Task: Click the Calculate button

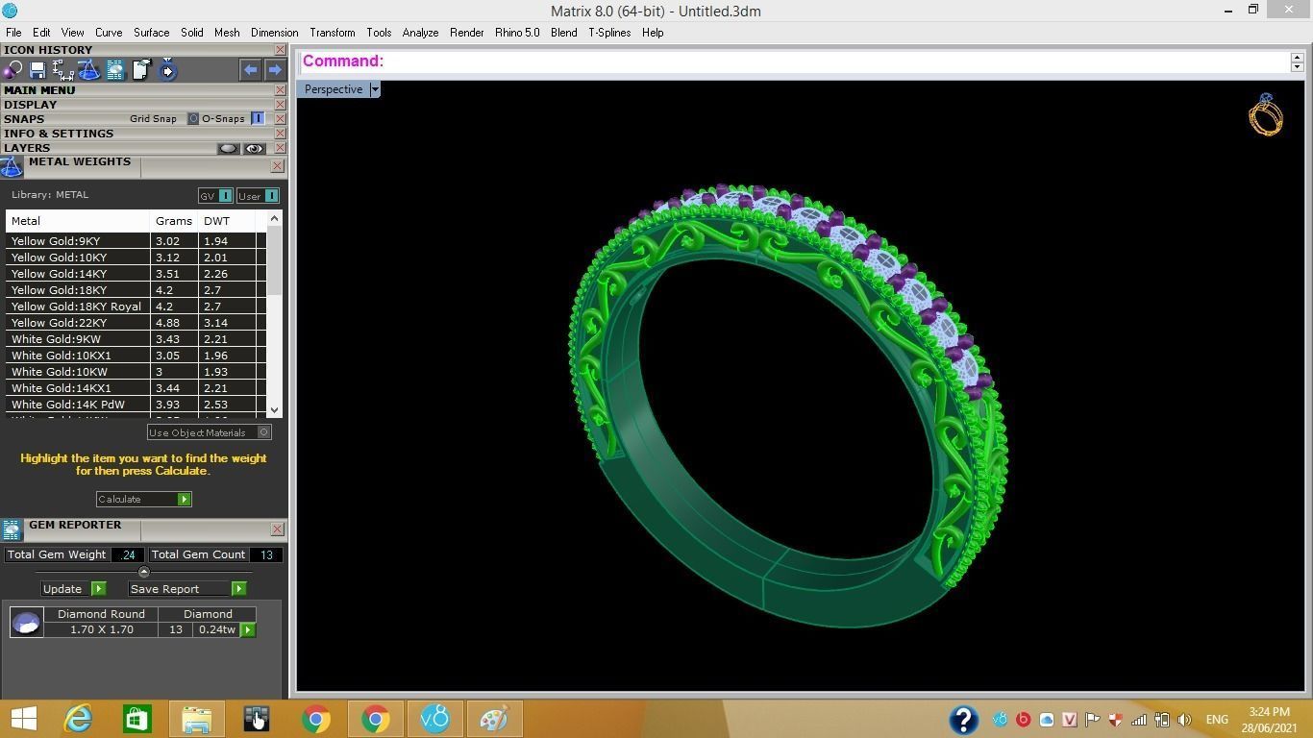Action: [x=144, y=500]
